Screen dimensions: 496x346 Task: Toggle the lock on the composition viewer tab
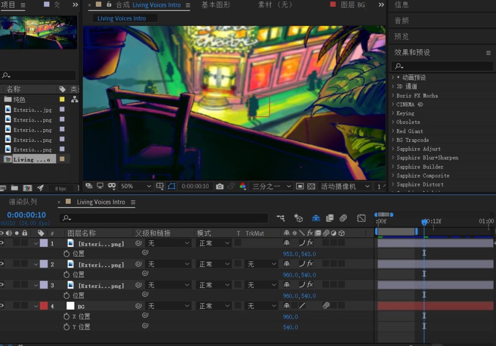coord(109,4)
